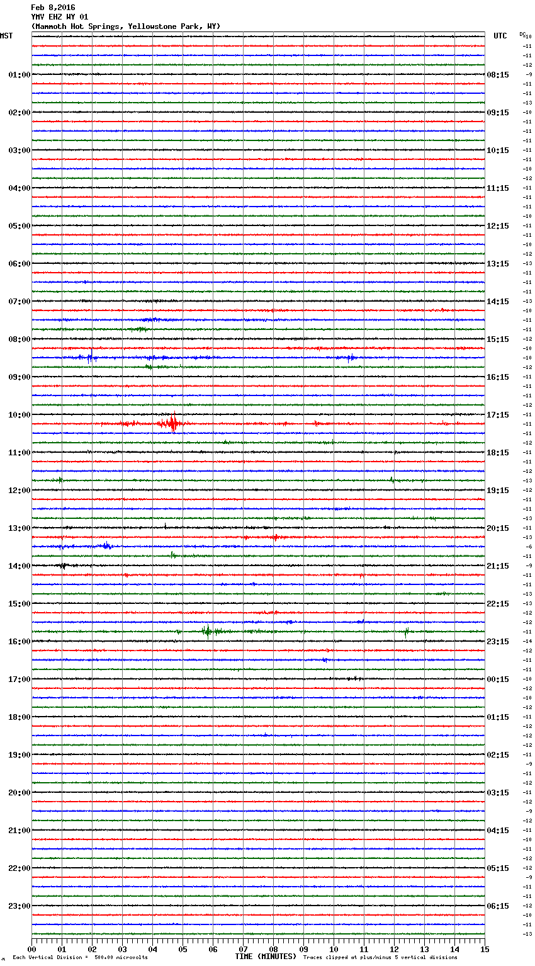
Task: Pick the '13:15' UTC time label
Action: pyautogui.click(x=498, y=264)
